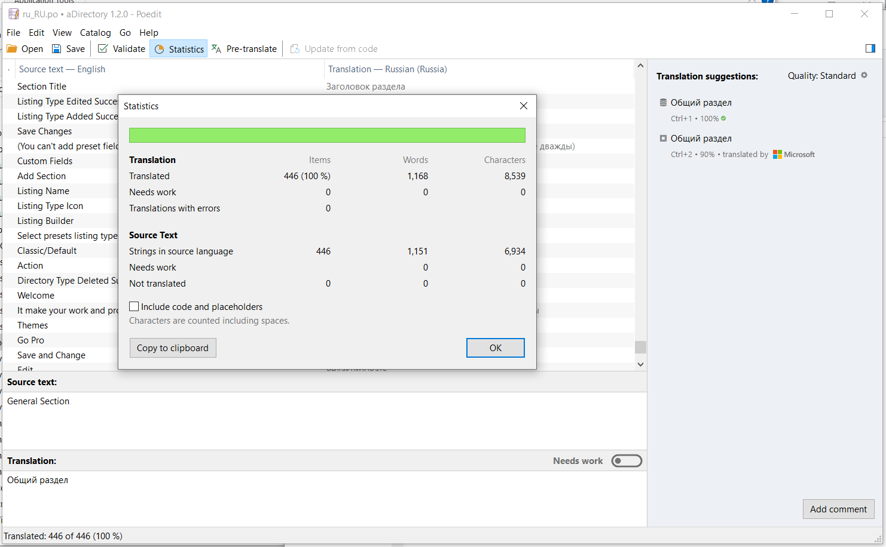The height and width of the screenshot is (547, 886).
Task: Open the File menu
Action: coord(13,33)
